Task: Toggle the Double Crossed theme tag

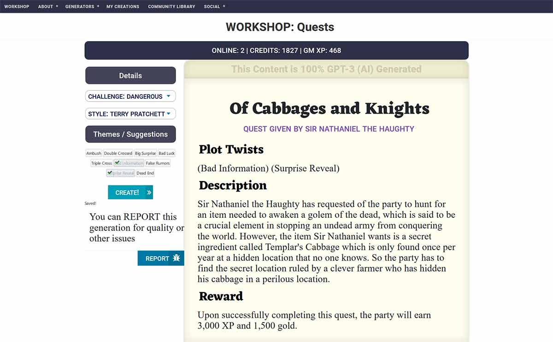Action: [x=118, y=153]
